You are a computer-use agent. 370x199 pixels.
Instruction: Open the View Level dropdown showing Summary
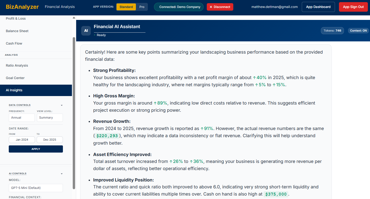(50, 118)
